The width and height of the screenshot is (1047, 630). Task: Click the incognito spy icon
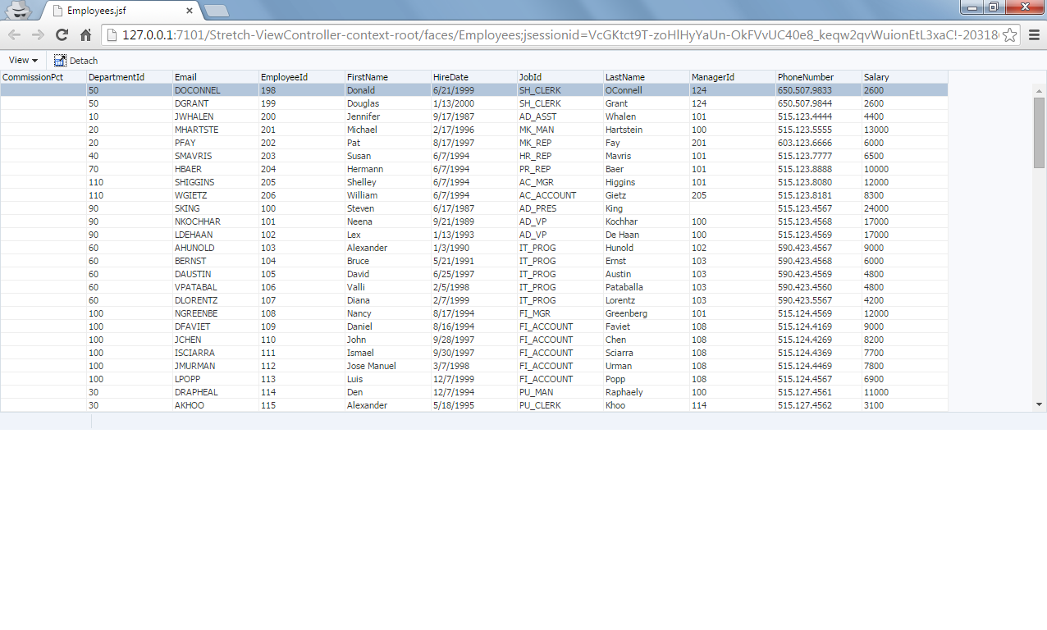tap(18, 10)
